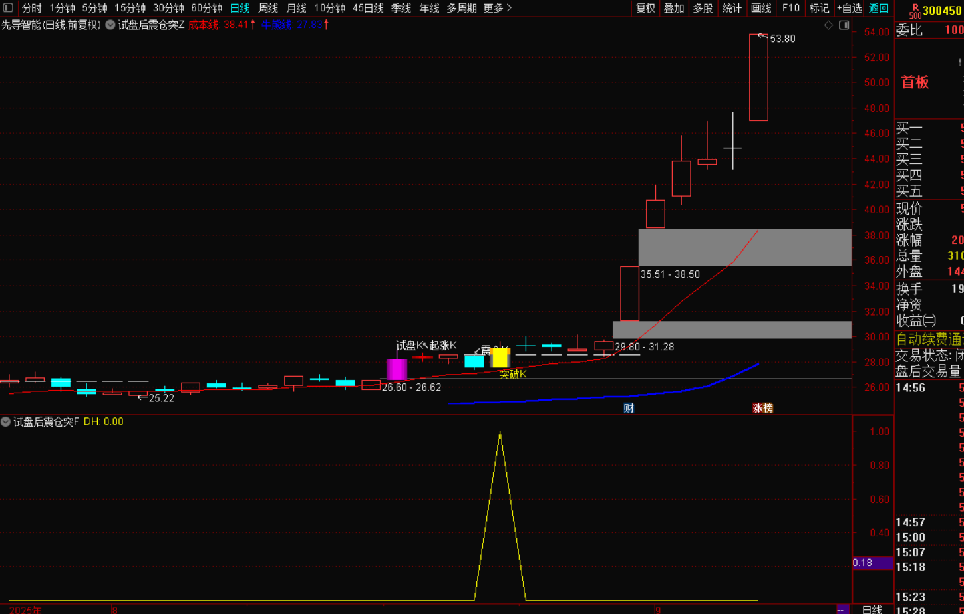Add stock with +自选 button
The height and width of the screenshot is (614, 964).
click(848, 9)
